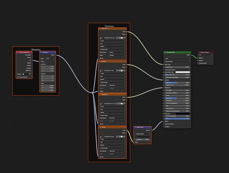The width and height of the screenshot is (229, 173).
Task: Collapse the Metallic texture node
Action: tap(100, 61)
